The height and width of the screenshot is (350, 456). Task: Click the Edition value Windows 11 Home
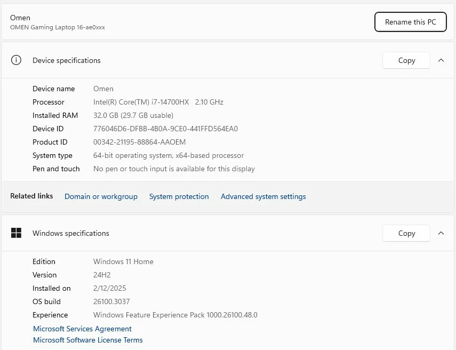[123, 261]
